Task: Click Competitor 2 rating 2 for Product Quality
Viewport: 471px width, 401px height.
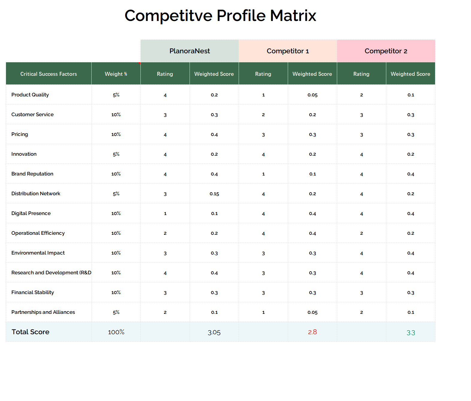Action: click(362, 95)
